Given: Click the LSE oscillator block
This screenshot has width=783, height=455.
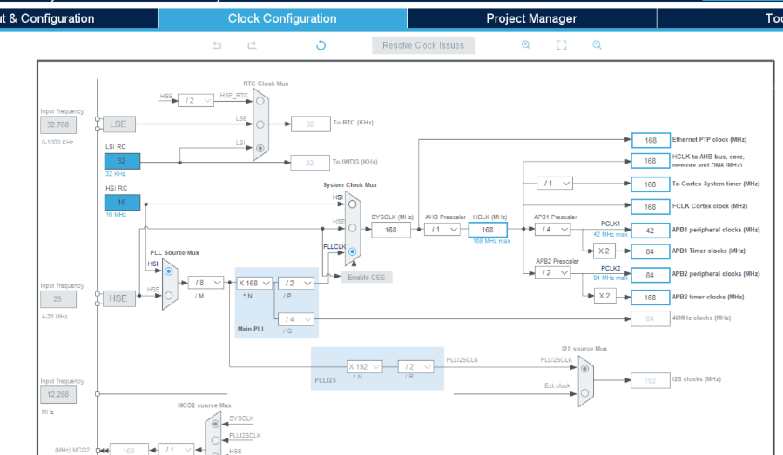Looking at the screenshot, I should pos(118,124).
